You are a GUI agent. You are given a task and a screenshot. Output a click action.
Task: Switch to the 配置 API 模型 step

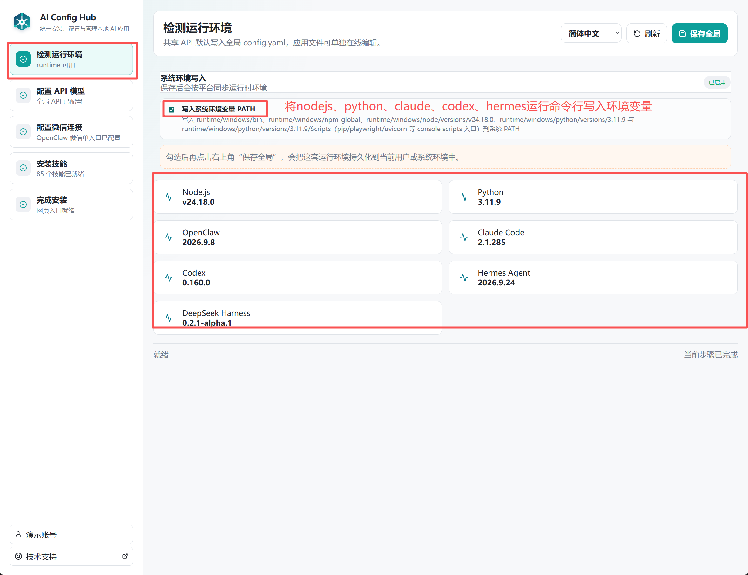click(71, 96)
